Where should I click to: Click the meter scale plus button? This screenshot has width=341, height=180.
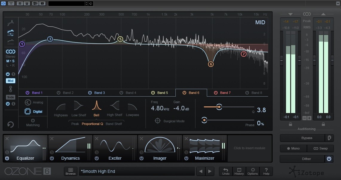pyautogui.click(x=309, y=118)
